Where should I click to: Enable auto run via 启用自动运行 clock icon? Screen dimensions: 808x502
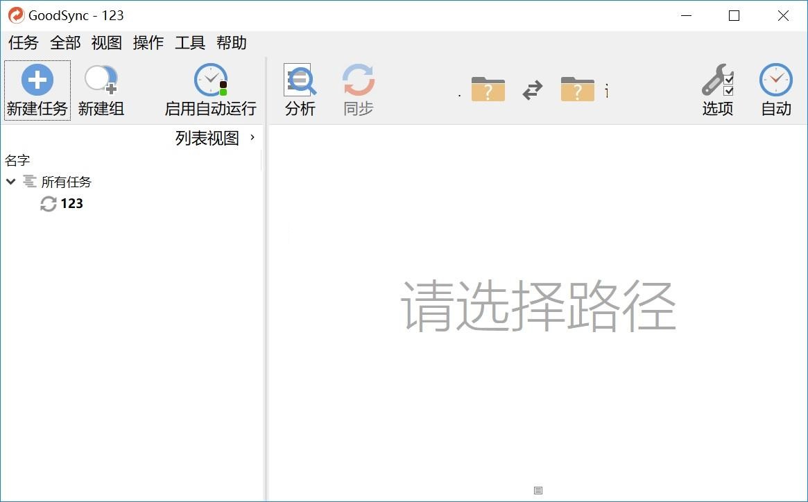tap(211, 80)
